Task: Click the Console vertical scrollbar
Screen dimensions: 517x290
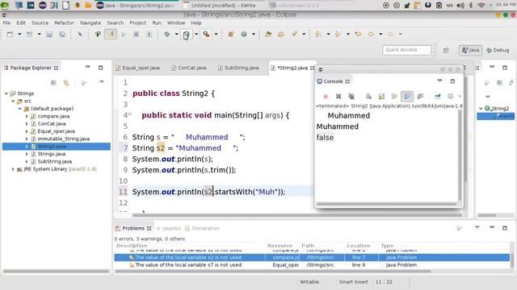Action: tap(460, 155)
